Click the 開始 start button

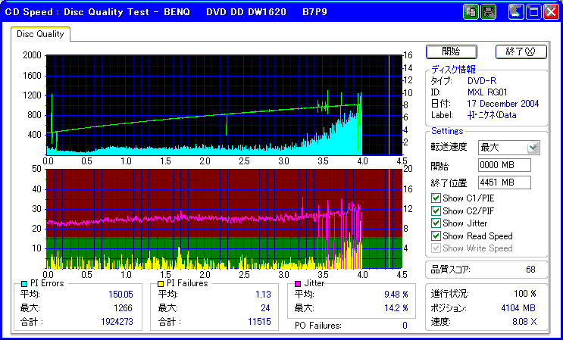(x=452, y=51)
